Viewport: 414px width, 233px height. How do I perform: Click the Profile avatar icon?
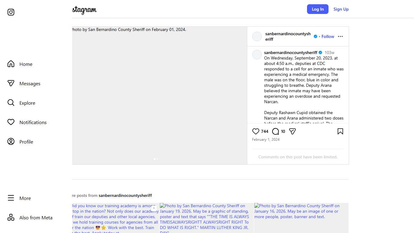pos(11,142)
